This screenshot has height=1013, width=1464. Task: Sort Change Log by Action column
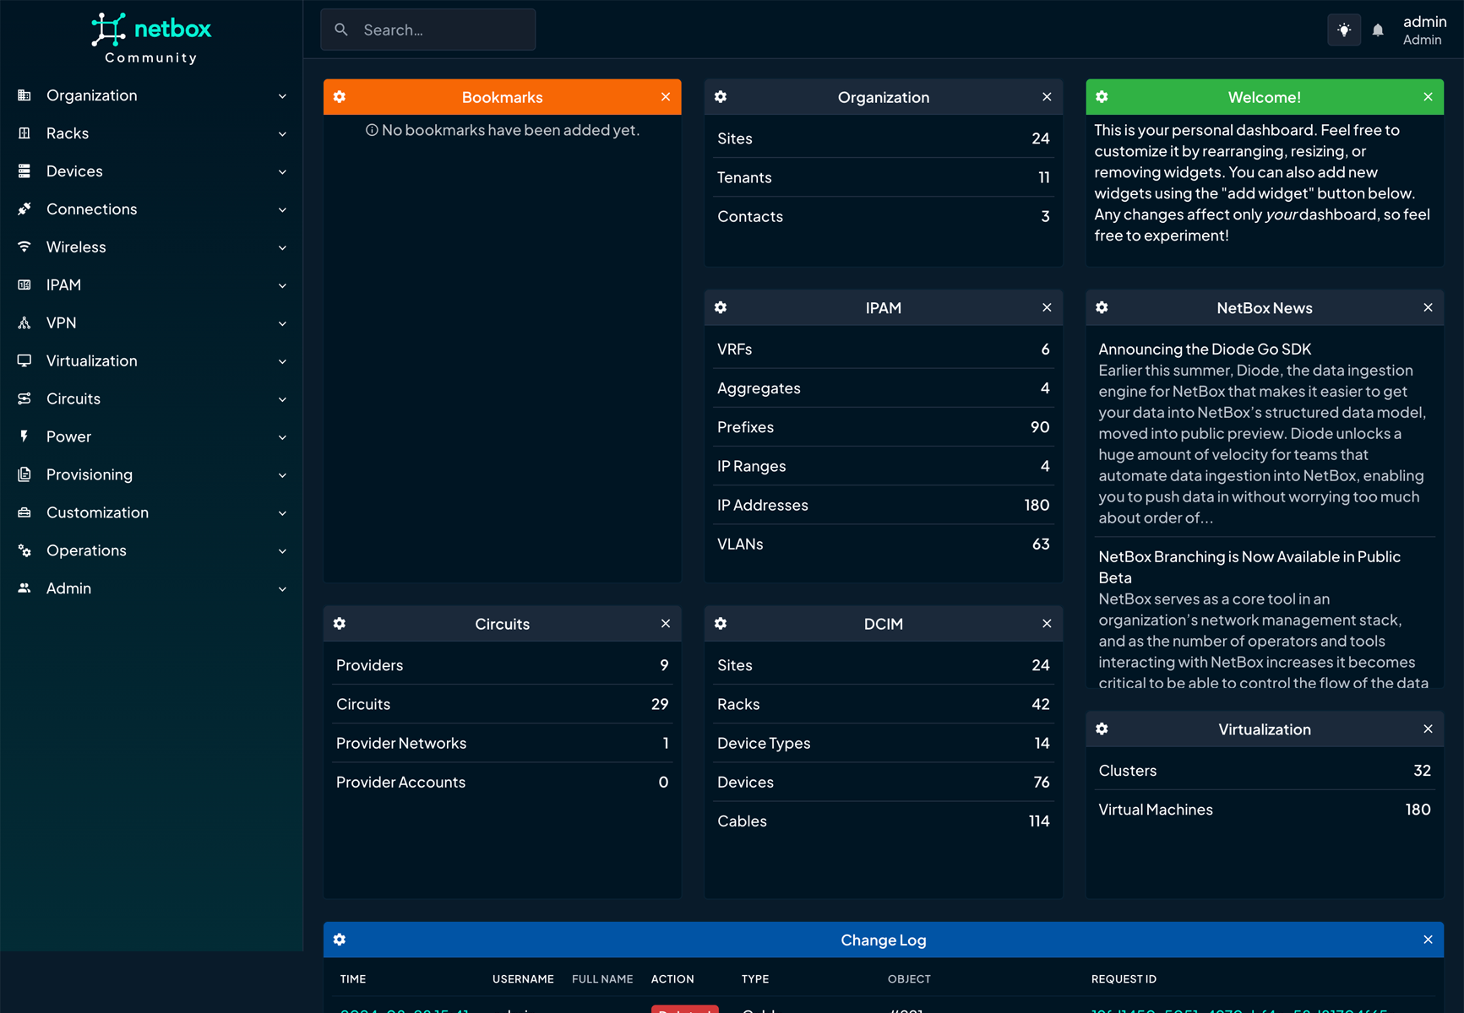point(672,979)
